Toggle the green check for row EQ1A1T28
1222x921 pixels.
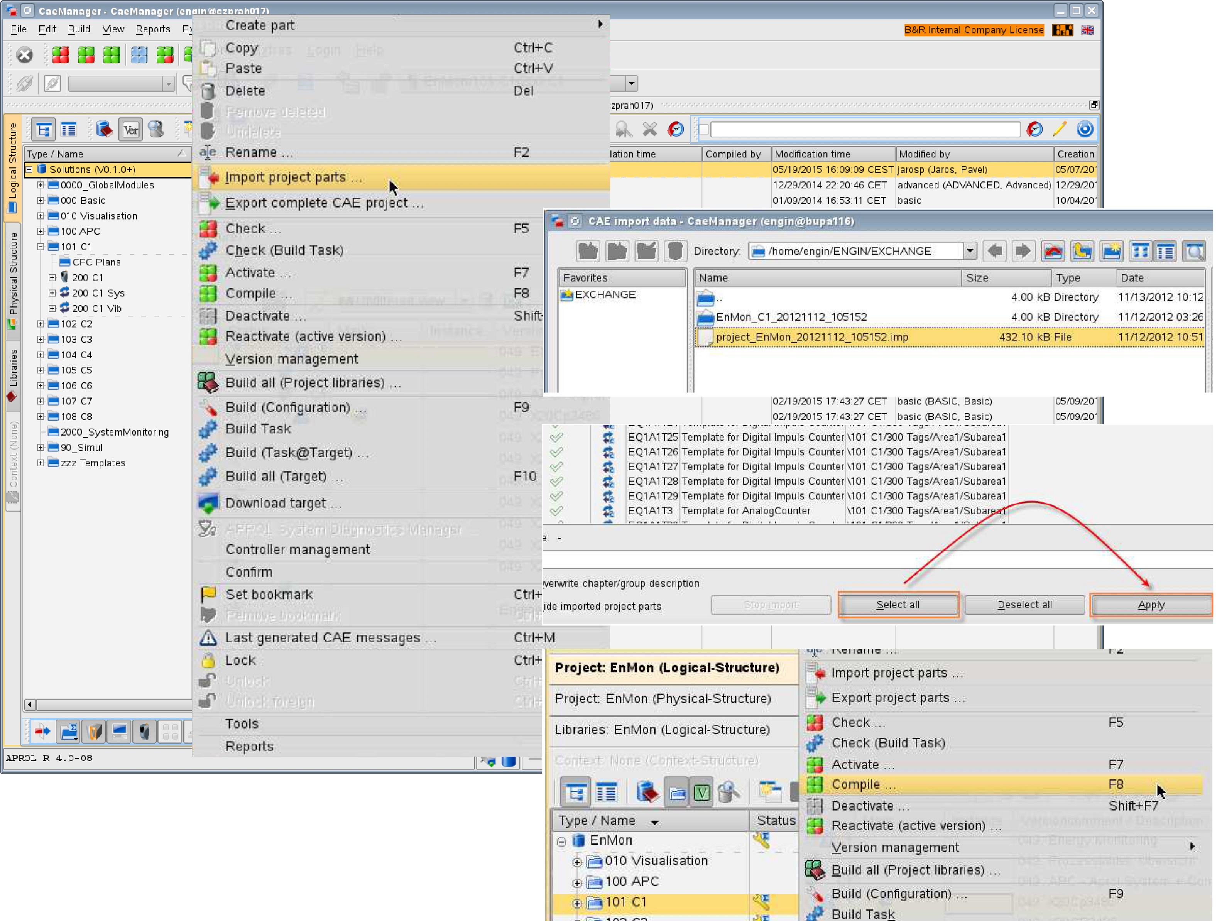[x=556, y=482]
